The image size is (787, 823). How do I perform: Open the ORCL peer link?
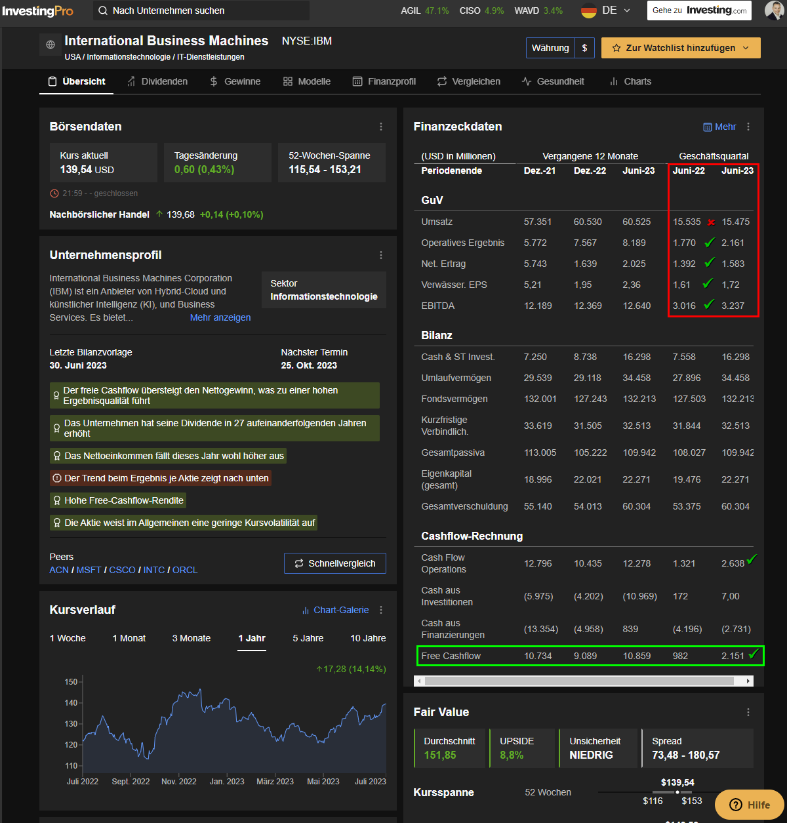185,570
